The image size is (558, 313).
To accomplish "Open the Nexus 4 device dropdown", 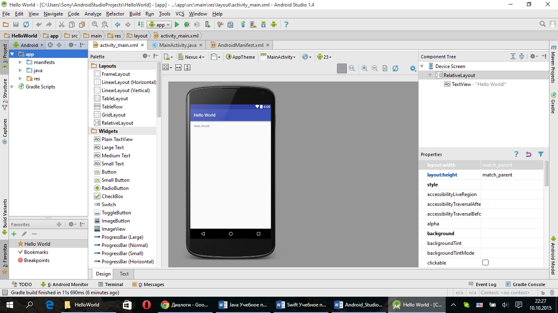I will (191, 57).
